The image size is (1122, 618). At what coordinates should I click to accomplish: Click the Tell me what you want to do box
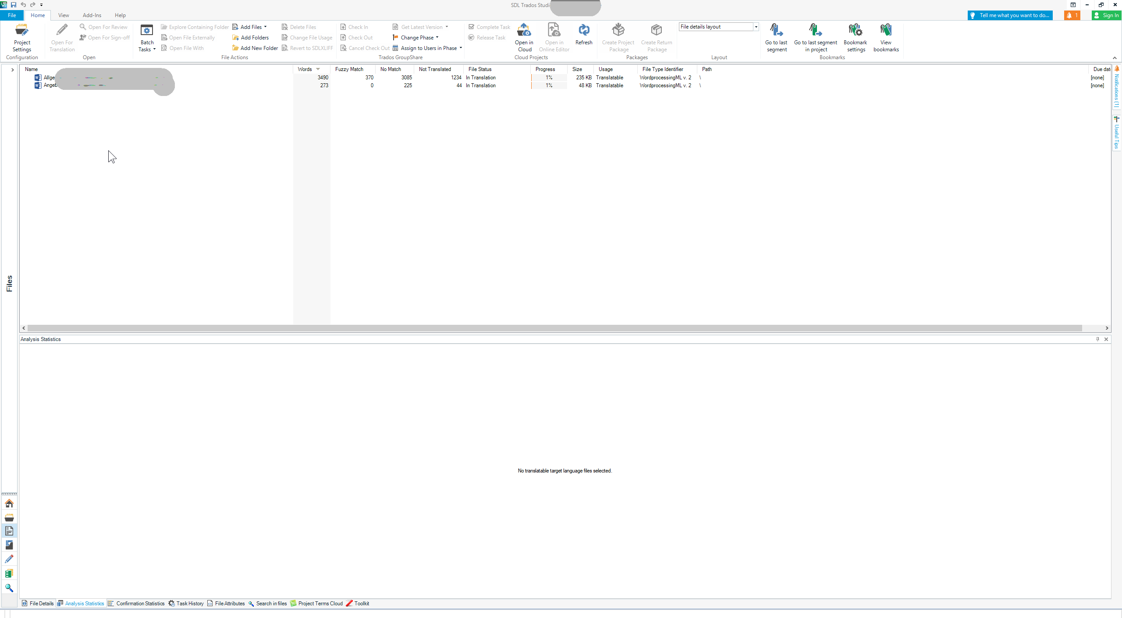click(1010, 15)
